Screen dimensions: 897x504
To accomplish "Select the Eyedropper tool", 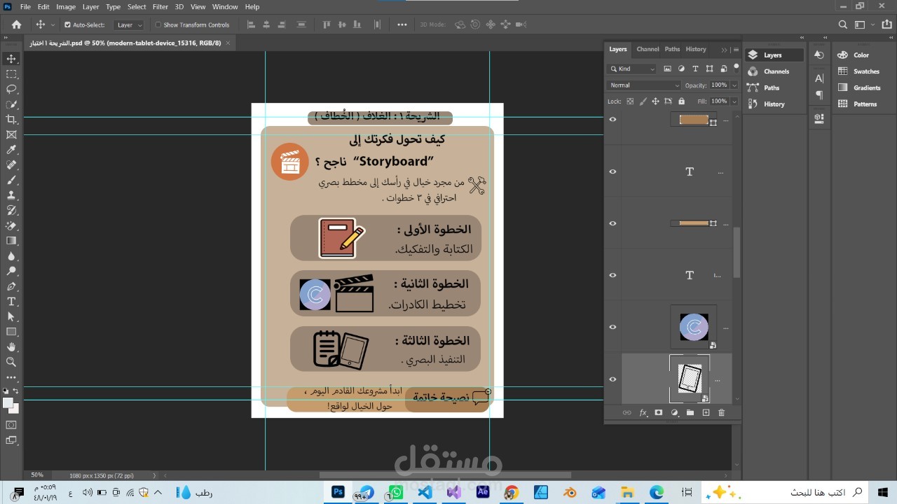I will click(11, 150).
